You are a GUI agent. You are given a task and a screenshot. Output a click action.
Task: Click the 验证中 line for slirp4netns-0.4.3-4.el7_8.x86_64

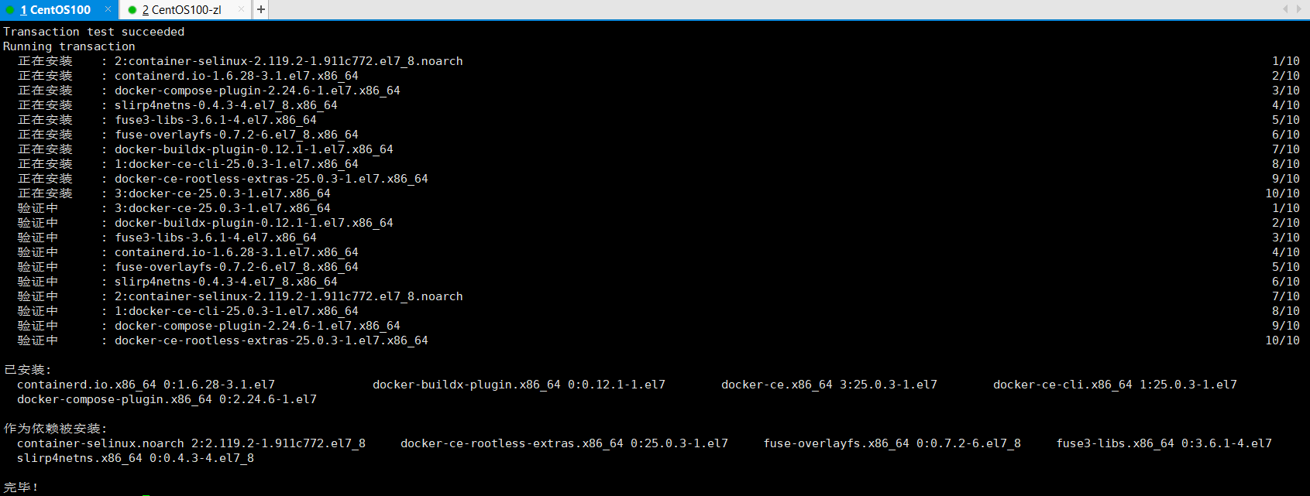coord(658,282)
